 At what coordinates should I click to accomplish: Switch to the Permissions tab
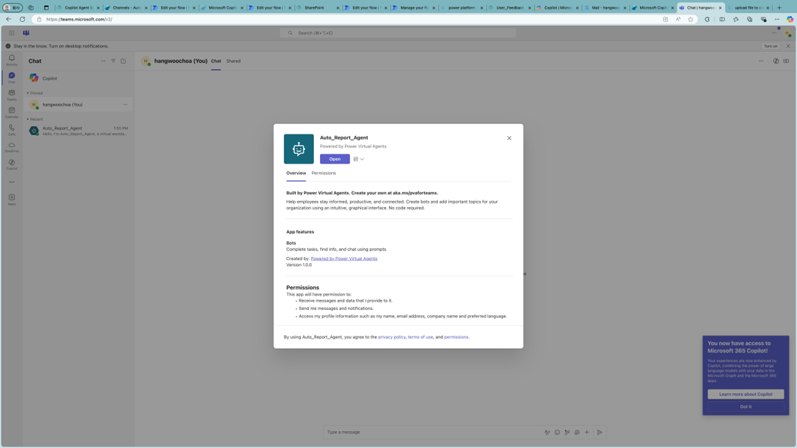coord(324,173)
